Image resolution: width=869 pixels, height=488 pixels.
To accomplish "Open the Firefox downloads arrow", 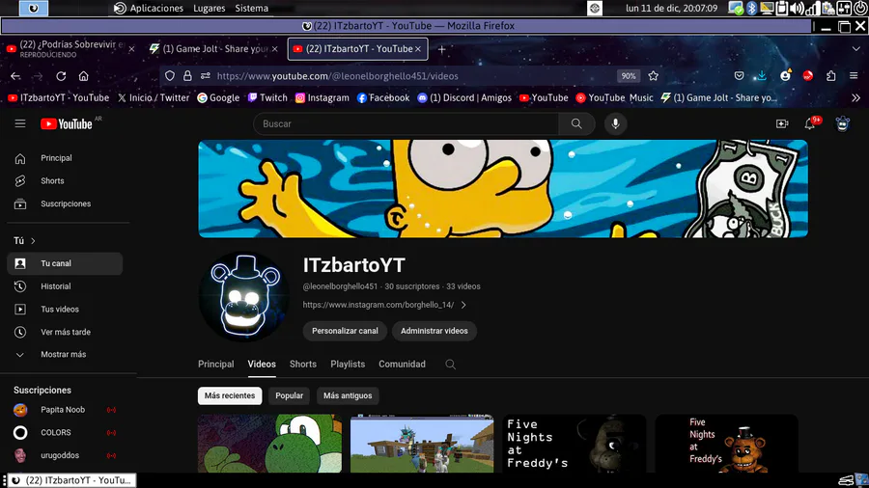I will 762,76.
